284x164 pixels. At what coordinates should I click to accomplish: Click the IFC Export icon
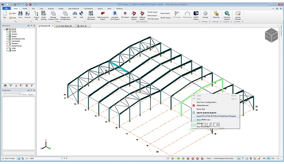point(125,15)
